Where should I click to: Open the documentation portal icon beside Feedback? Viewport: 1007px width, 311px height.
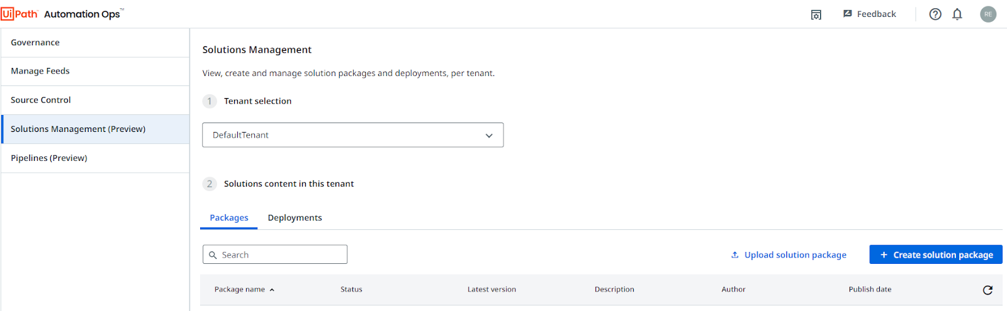coord(816,14)
